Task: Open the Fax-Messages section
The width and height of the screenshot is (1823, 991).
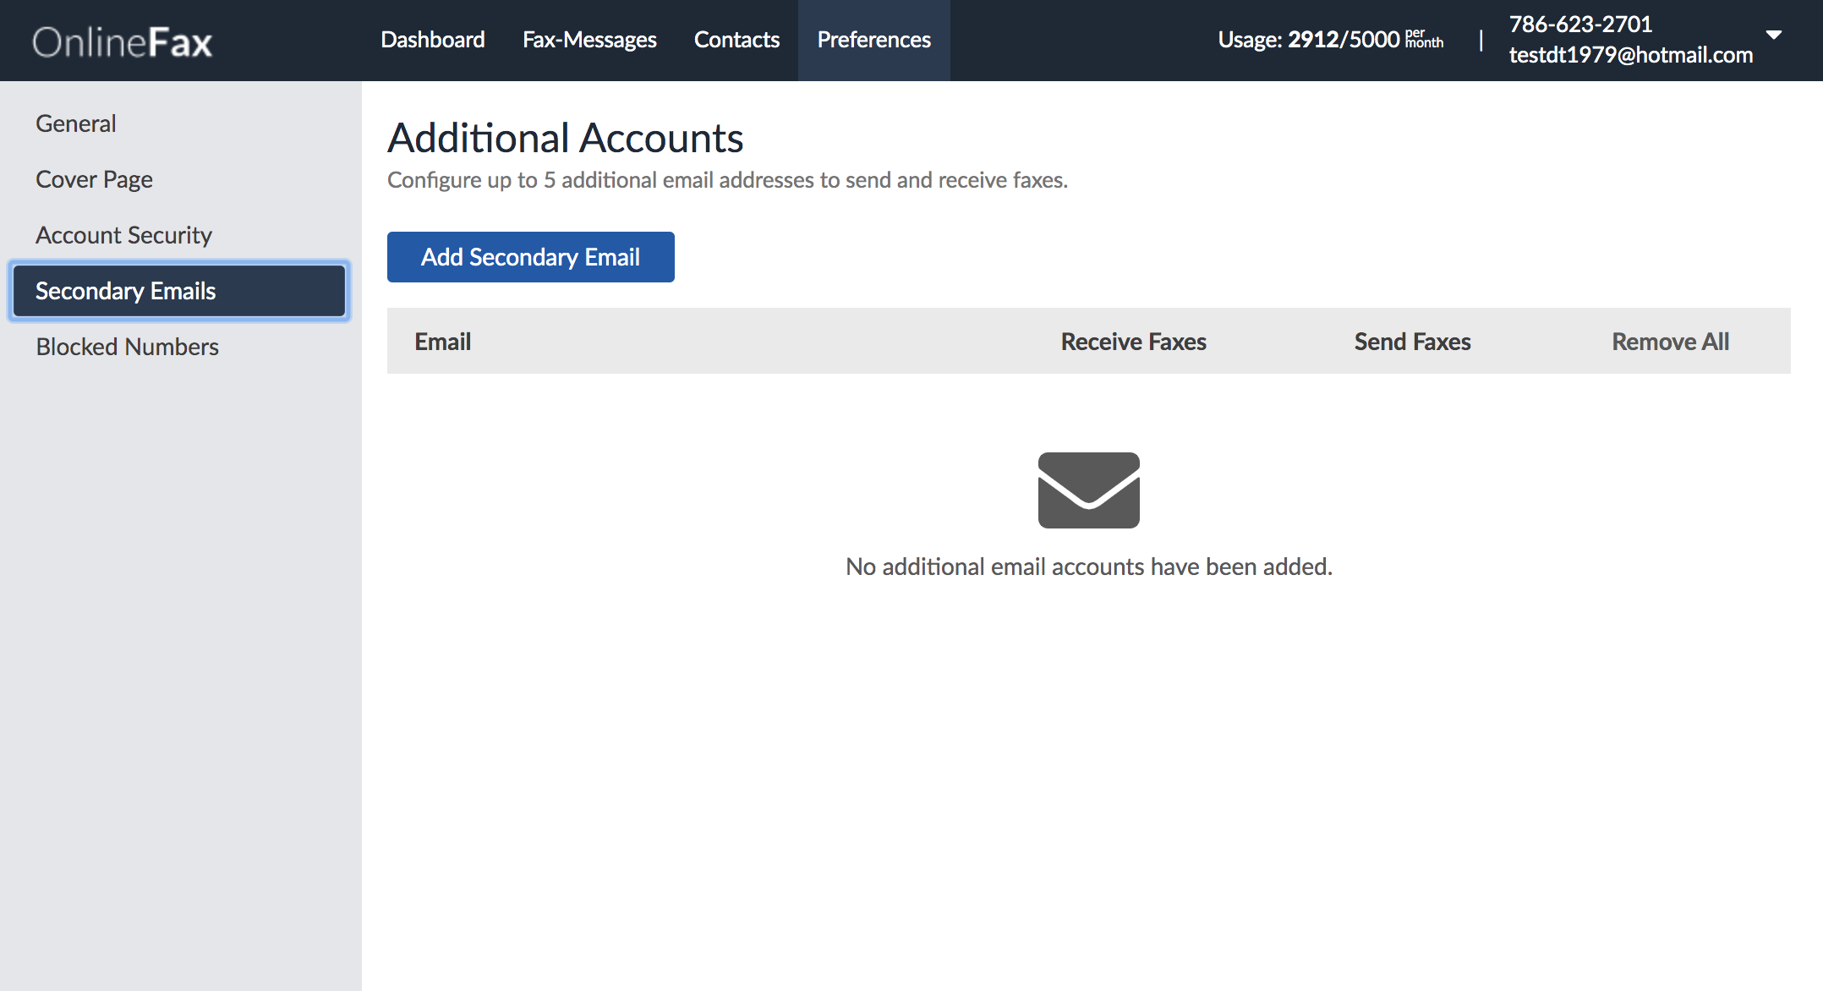Action: click(x=589, y=39)
